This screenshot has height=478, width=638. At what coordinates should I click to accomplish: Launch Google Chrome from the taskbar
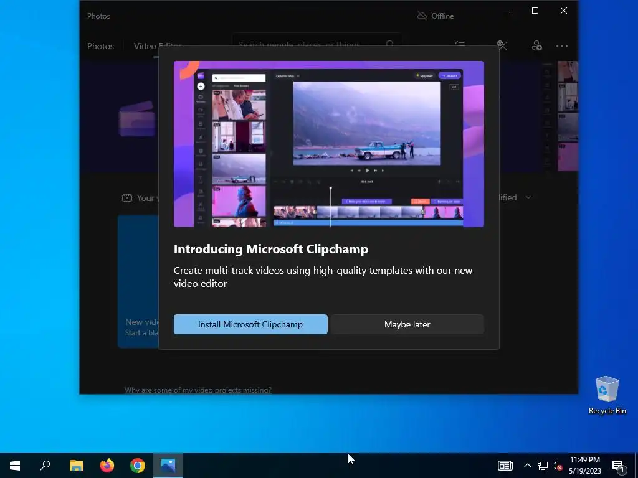coord(138,466)
